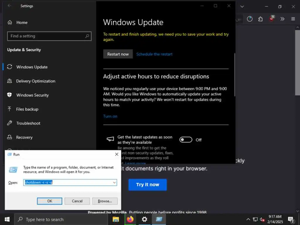Click the Settings page scrollbar
The image size is (300, 225).
click(235, 75)
